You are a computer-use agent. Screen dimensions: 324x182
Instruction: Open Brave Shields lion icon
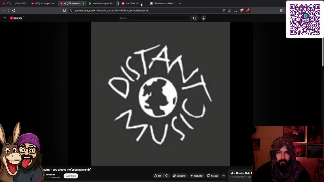tap(242, 10)
